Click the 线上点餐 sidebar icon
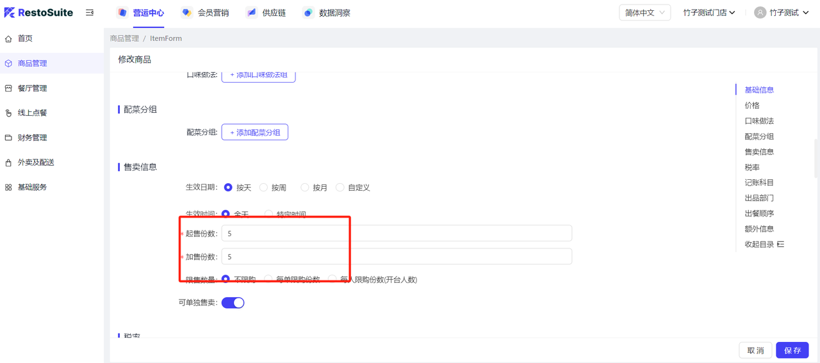 pos(8,113)
